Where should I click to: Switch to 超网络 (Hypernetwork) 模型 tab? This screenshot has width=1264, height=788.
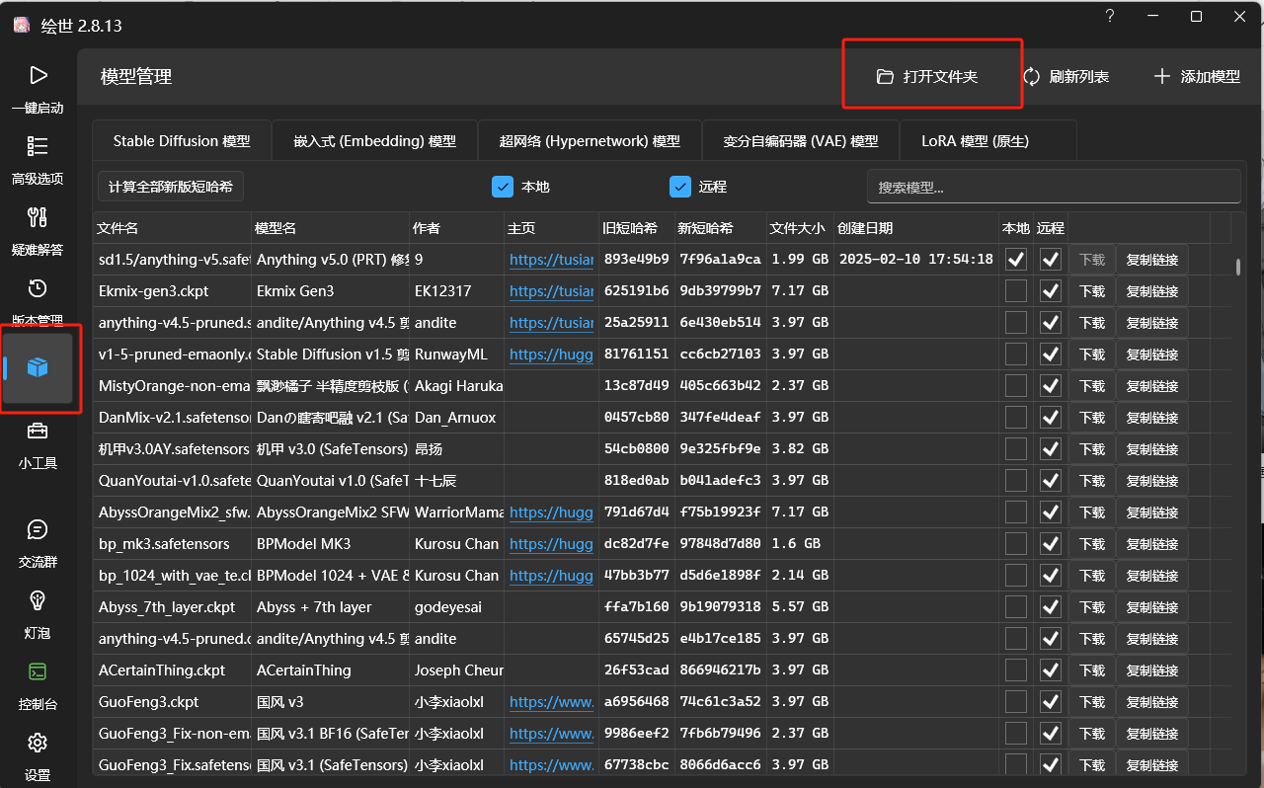click(590, 140)
